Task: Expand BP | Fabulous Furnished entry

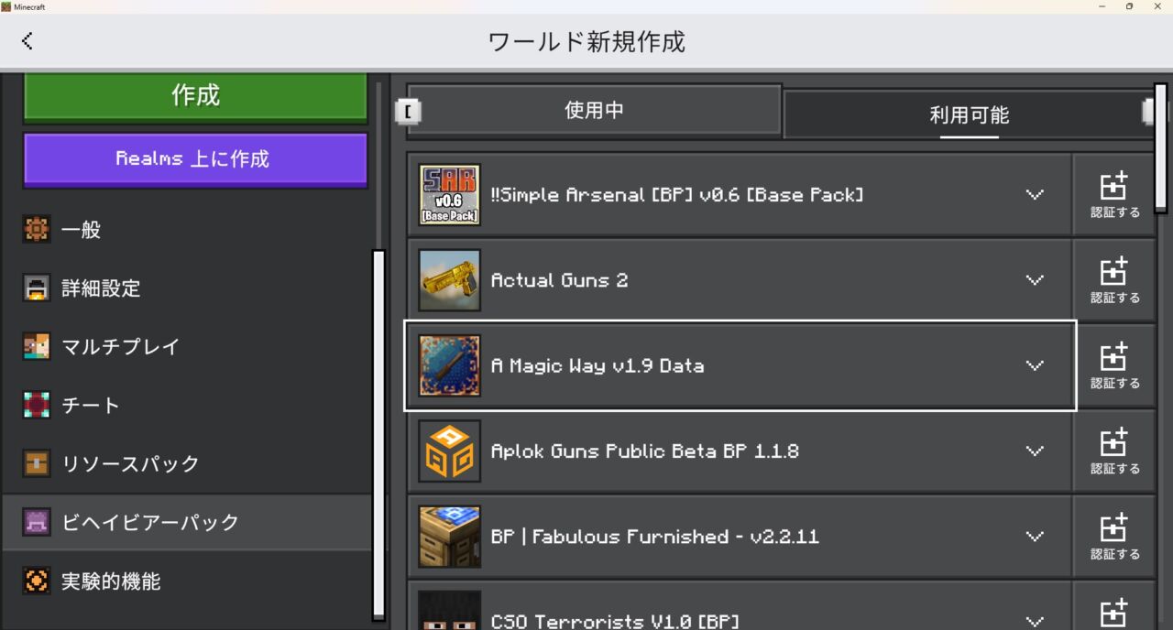Action: [1035, 537]
